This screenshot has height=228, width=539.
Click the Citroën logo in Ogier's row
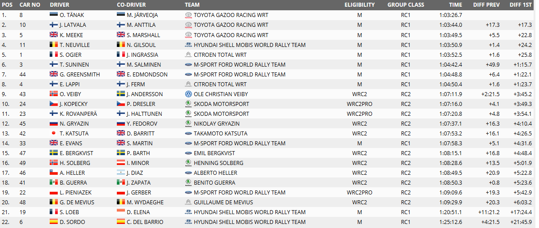click(188, 55)
